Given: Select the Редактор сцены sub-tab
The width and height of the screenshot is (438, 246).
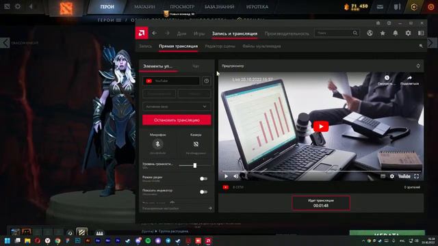Looking at the screenshot, I should (220, 46).
